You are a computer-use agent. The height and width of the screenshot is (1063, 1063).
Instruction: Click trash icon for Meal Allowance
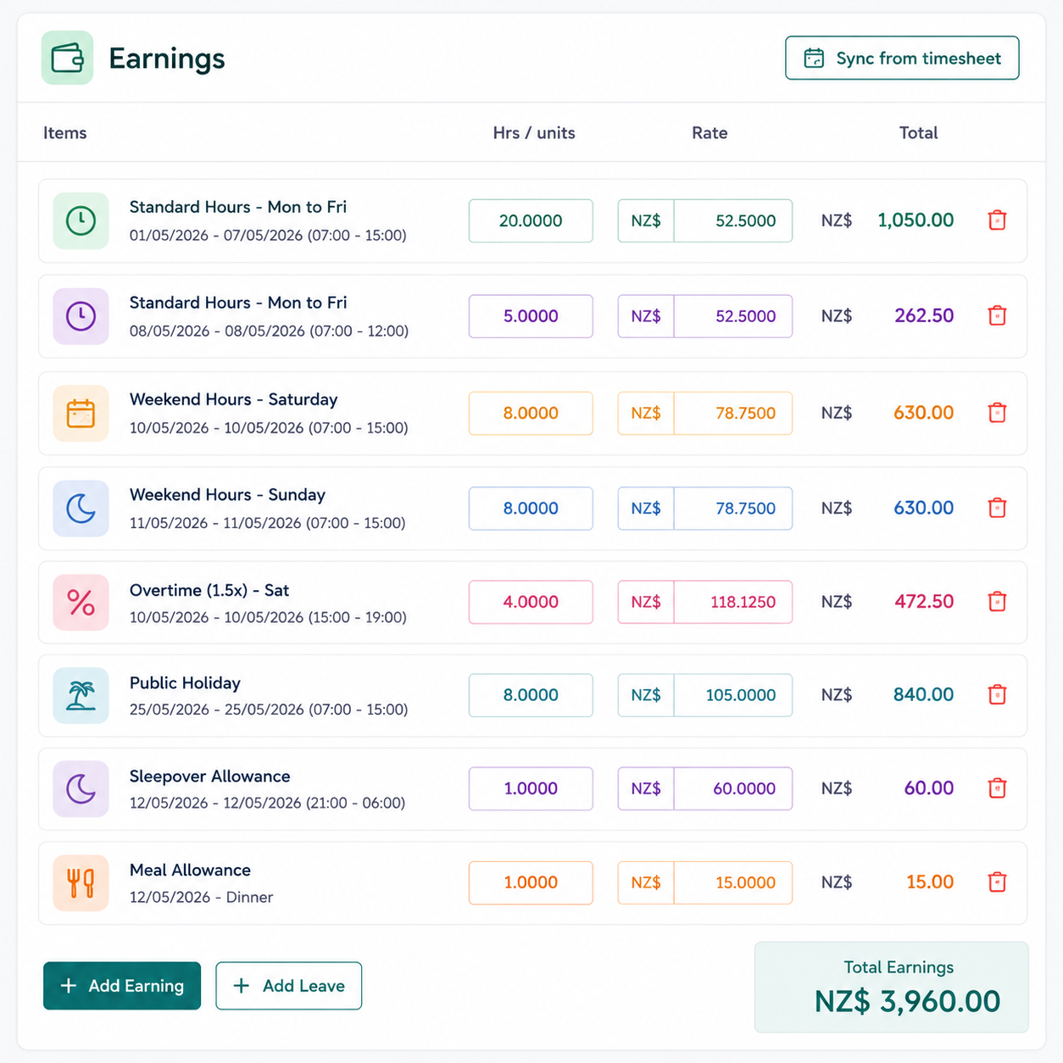pyautogui.click(x=997, y=882)
